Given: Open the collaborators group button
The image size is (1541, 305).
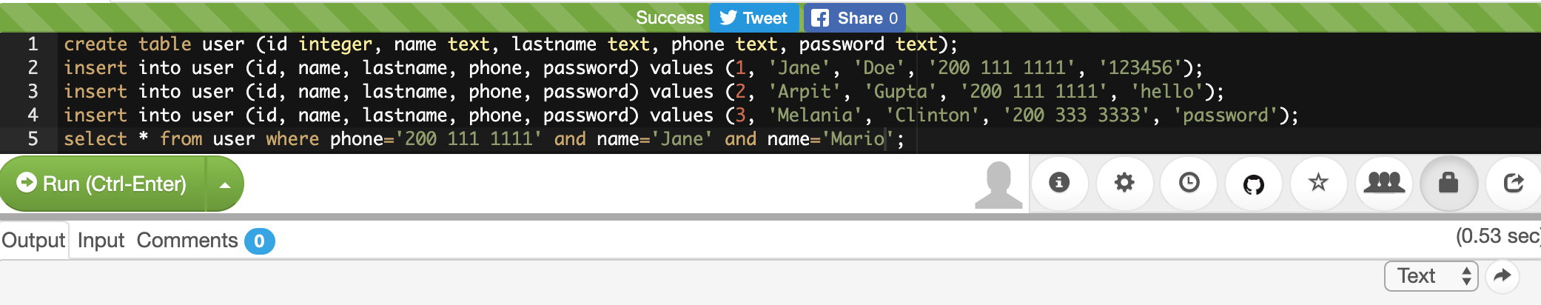Looking at the screenshot, I should tap(1384, 183).
